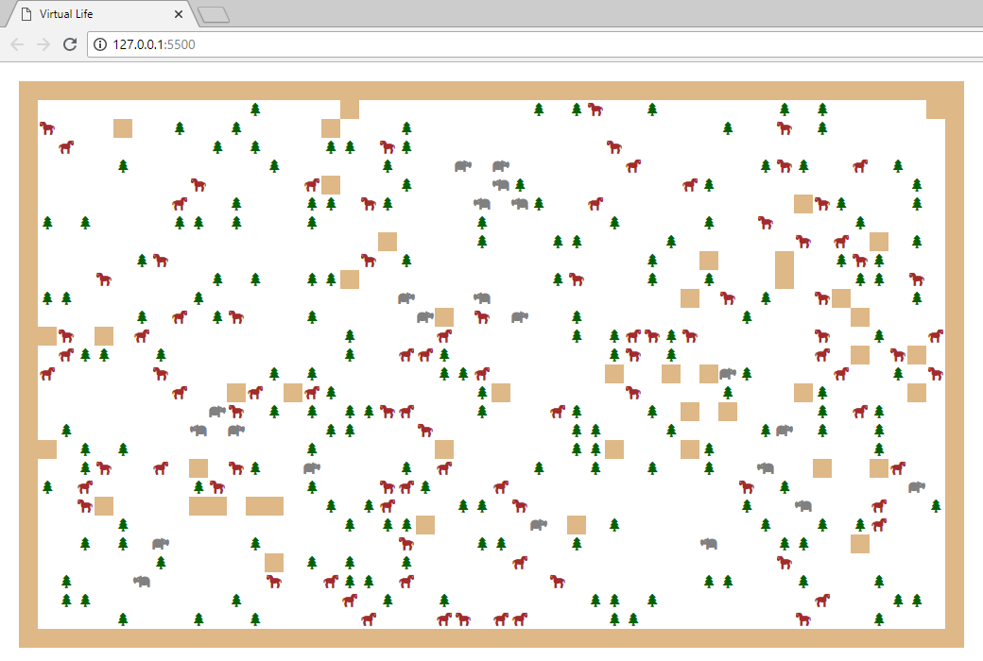Reload the page with the refresh button
The width and height of the screenshot is (983, 661).
click(69, 44)
